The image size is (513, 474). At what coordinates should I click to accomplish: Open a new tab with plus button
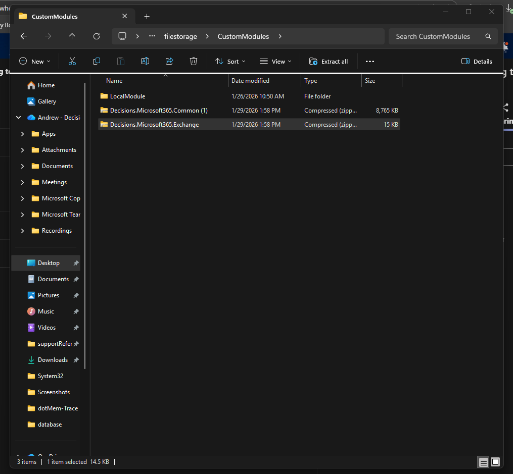pyautogui.click(x=147, y=16)
